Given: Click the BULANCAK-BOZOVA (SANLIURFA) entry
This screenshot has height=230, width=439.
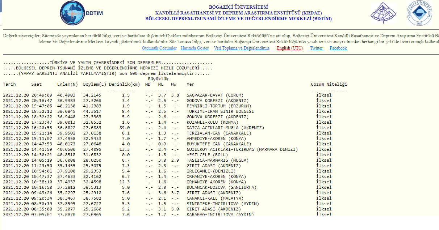Looking at the screenshot, I should pos(221,187).
